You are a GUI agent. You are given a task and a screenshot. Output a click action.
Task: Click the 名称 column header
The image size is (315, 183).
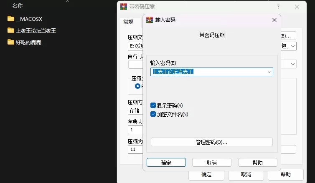18,5
